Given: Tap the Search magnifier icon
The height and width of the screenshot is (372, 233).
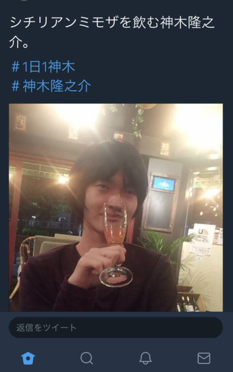Looking at the screenshot, I should 87,358.
